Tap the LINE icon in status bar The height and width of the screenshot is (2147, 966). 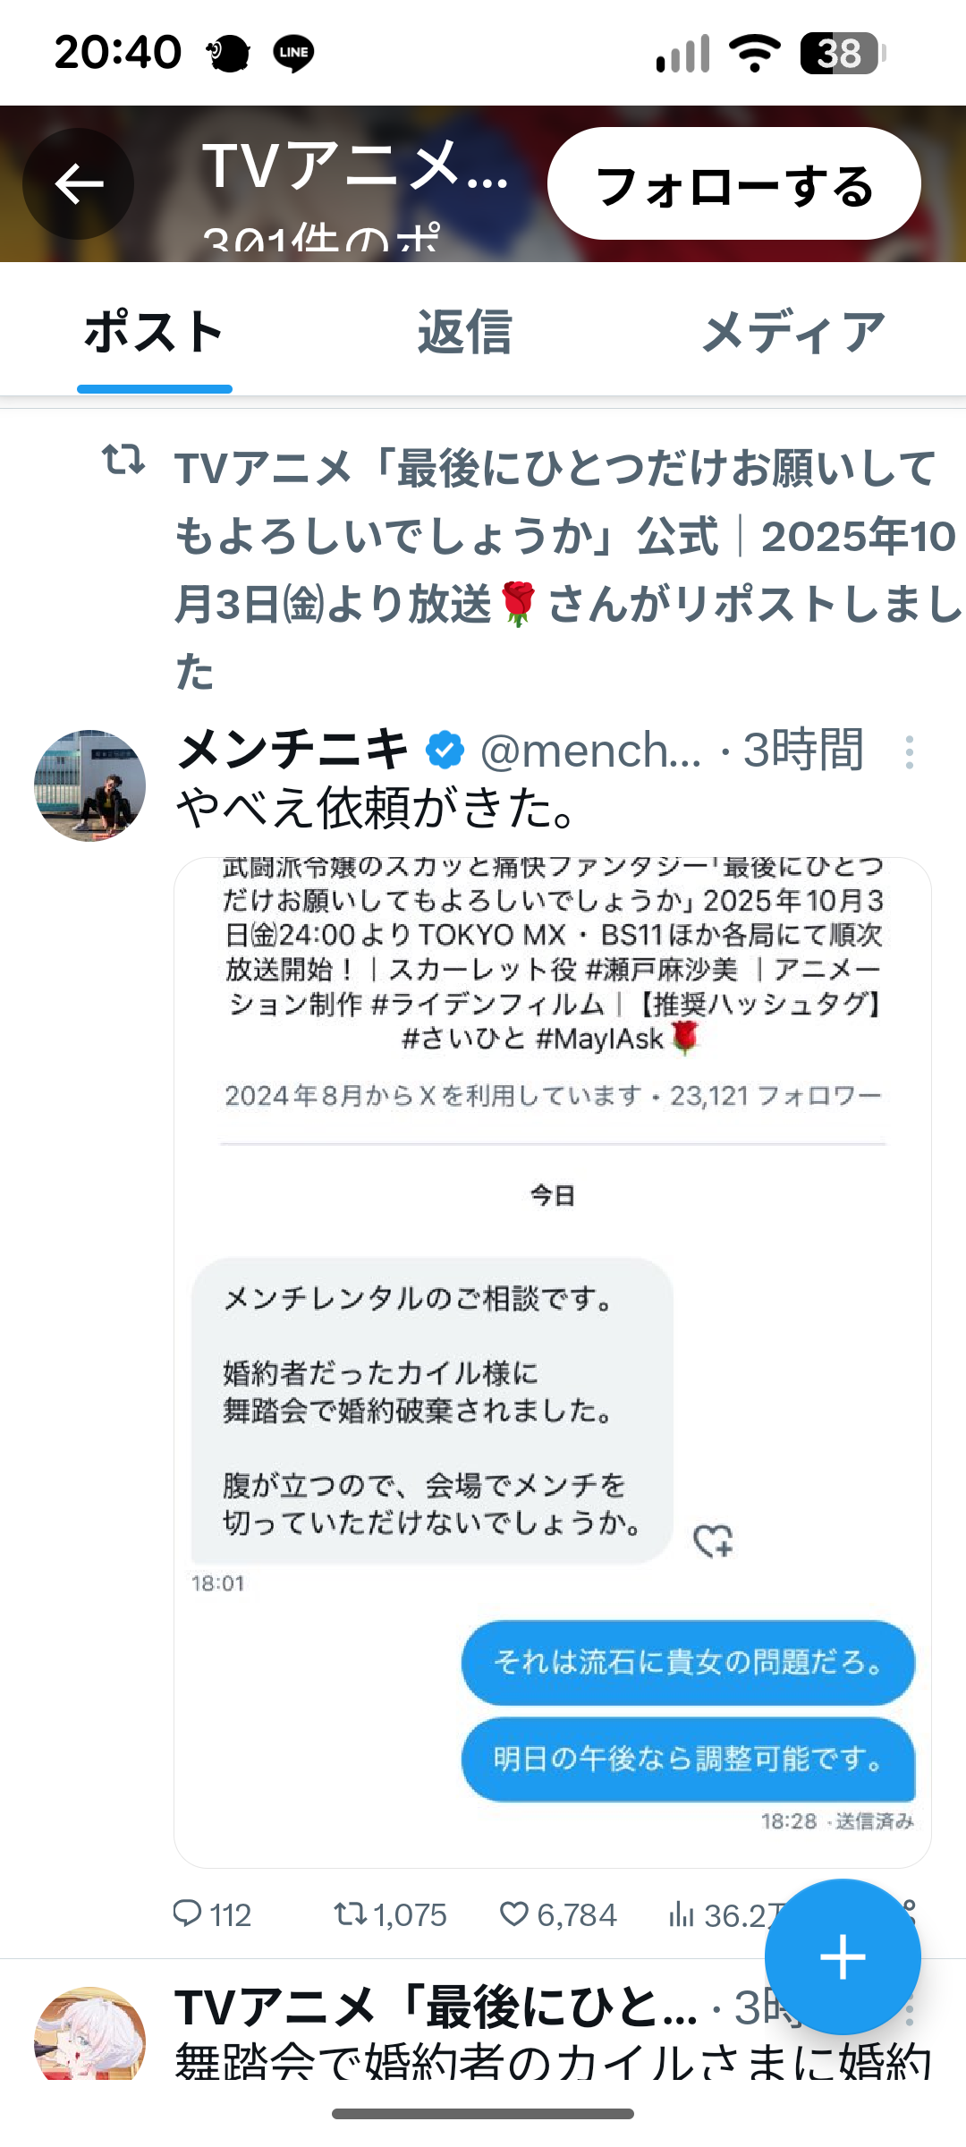pos(293,53)
